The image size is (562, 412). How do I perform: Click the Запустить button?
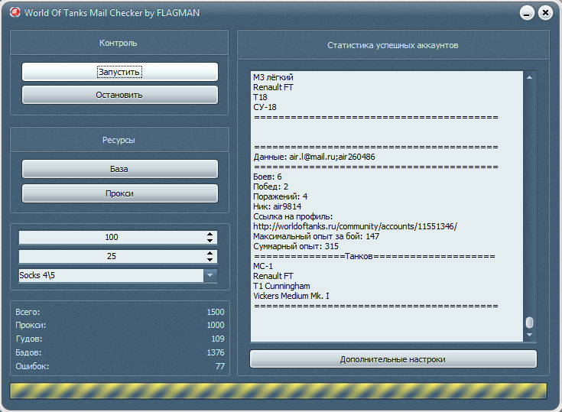pyautogui.click(x=120, y=72)
